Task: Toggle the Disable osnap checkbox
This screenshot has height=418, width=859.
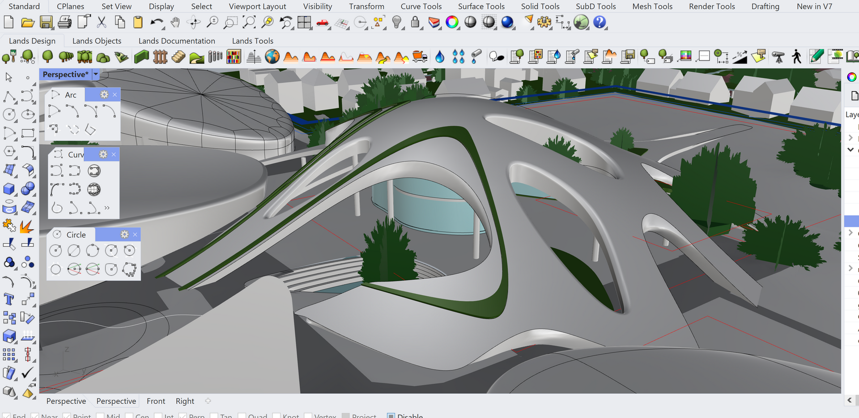Action: click(x=391, y=416)
